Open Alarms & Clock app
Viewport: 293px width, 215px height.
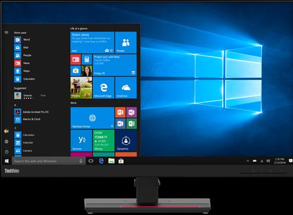tap(27, 120)
